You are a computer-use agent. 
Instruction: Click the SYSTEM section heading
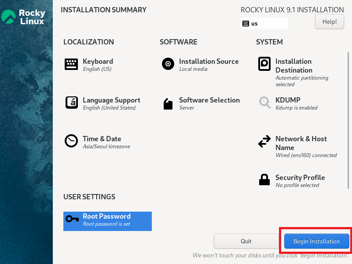(x=269, y=42)
